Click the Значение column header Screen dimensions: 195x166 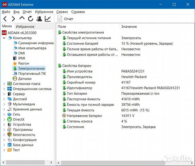[x=157, y=26]
